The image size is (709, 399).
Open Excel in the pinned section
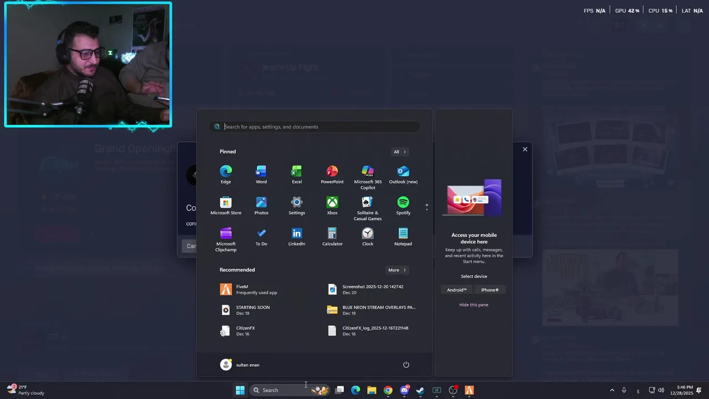pyautogui.click(x=296, y=175)
